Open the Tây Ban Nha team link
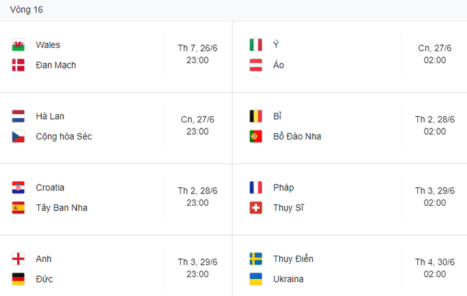This screenshot has width=467, height=296. click(61, 207)
